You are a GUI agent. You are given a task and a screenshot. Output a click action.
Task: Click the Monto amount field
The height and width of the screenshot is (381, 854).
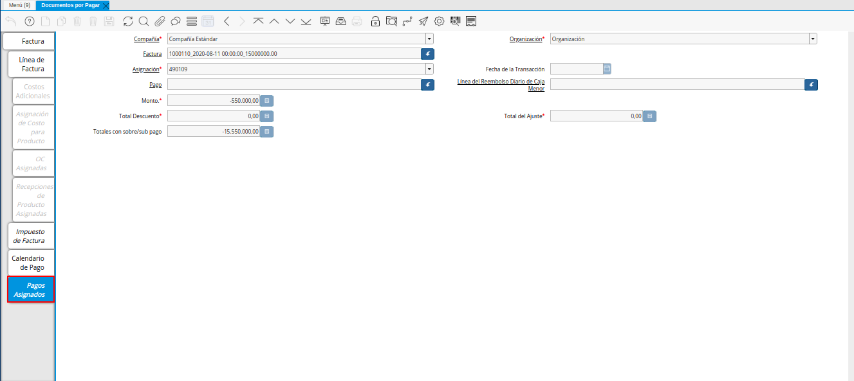click(214, 100)
